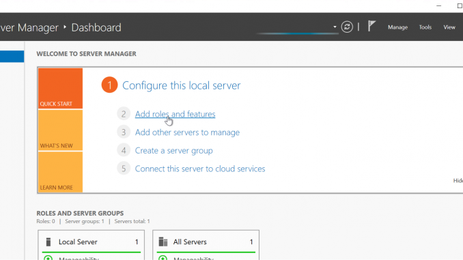Screen dimensions: 463x260
Task: Open the notifications flag
Action: [x=371, y=26]
